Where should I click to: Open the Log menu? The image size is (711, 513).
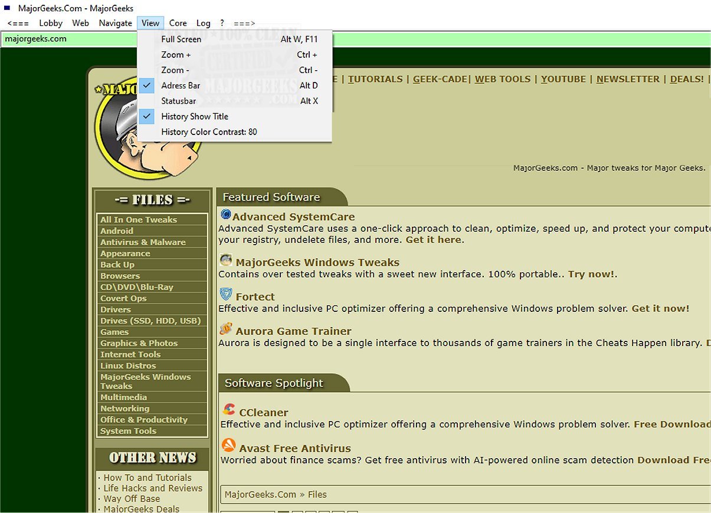click(203, 23)
